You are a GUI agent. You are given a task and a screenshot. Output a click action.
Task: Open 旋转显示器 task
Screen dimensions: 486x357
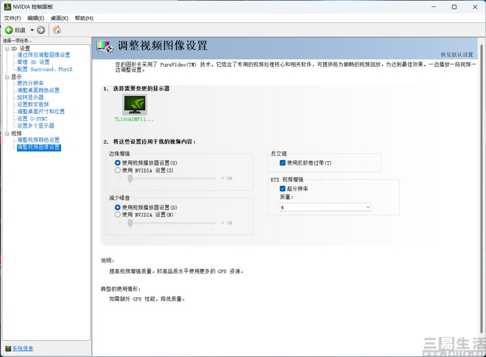(x=30, y=97)
